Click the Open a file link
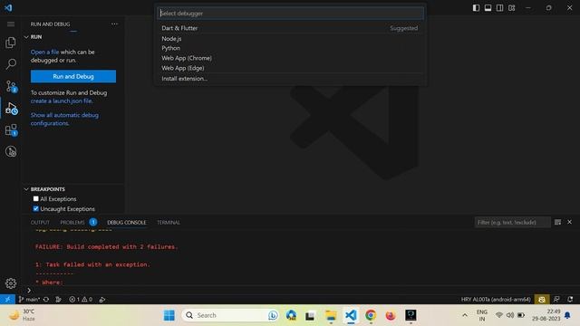The height and width of the screenshot is (326, 580). point(44,53)
